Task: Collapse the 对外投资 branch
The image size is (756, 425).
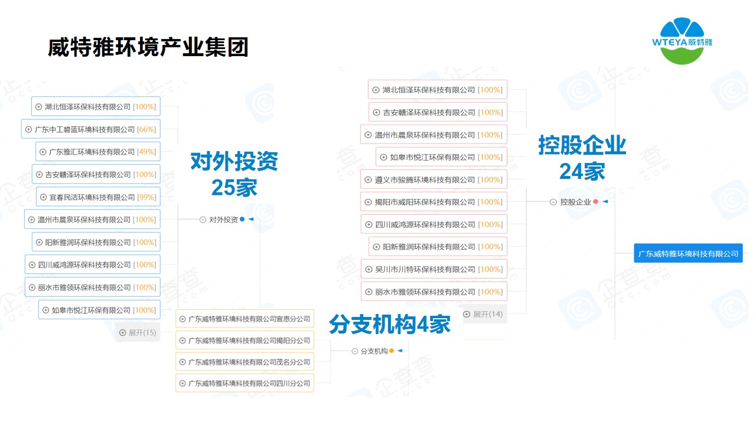Action: click(x=203, y=220)
